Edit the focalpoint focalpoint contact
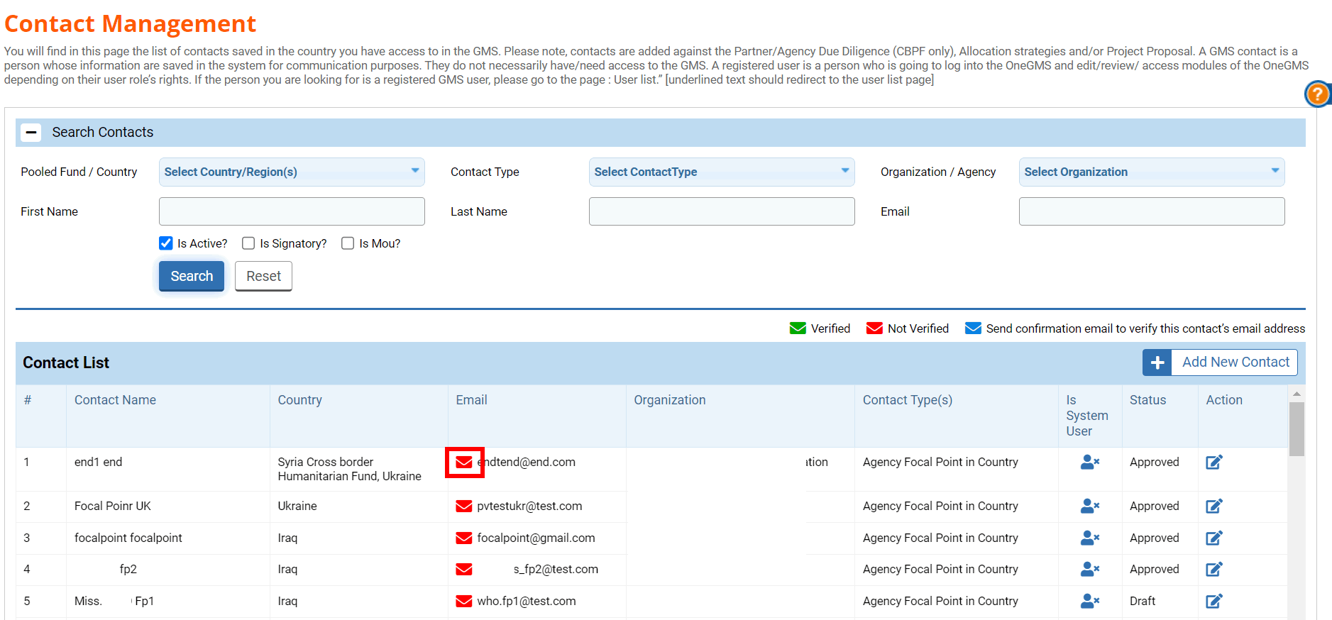This screenshot has width=1332, height=620. coord(1214,538)
